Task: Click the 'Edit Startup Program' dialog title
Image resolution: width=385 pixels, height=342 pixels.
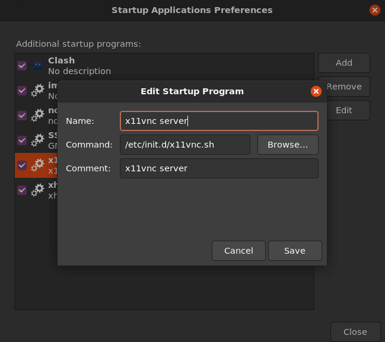Action: point(192,91)
